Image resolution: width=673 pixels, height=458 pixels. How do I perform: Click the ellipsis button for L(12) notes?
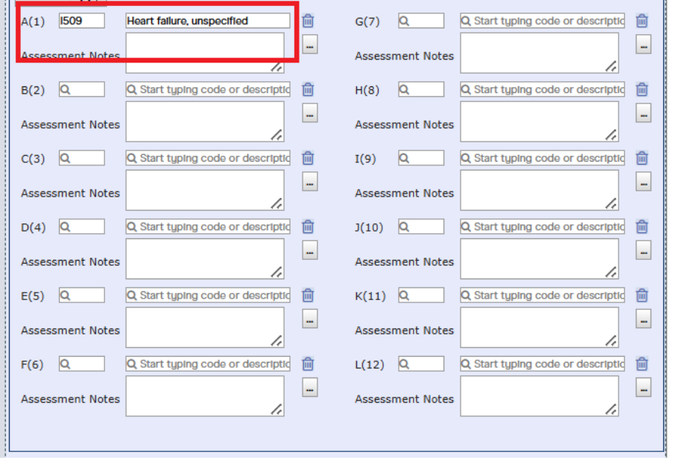(x=643, y=387)
